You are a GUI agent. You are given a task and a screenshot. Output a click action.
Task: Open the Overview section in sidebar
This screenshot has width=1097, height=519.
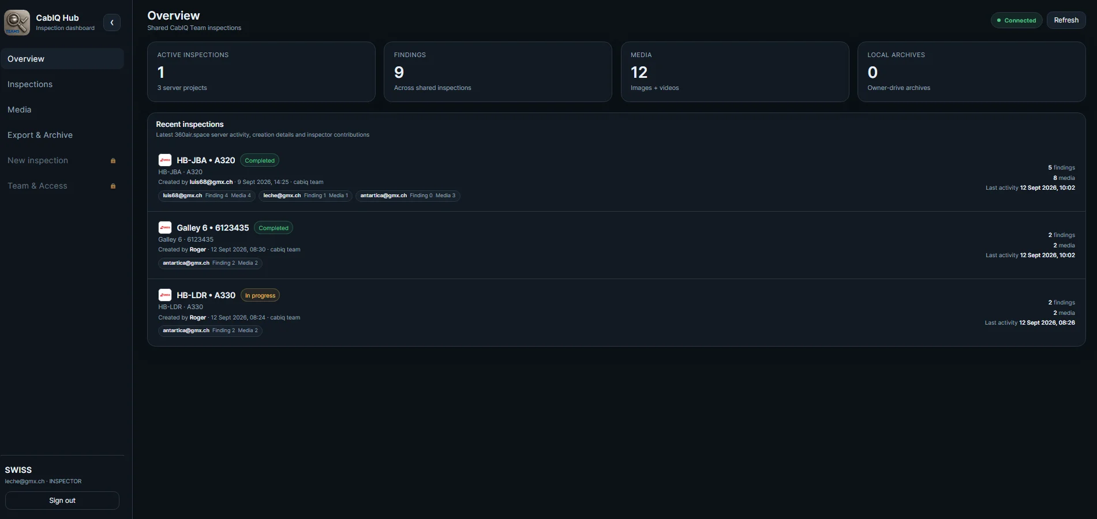(x=62, y=59)
